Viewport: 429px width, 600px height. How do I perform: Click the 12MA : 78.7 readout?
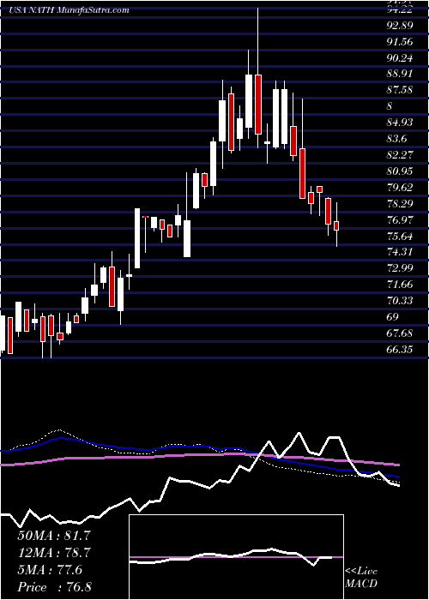tap(54, 553)
